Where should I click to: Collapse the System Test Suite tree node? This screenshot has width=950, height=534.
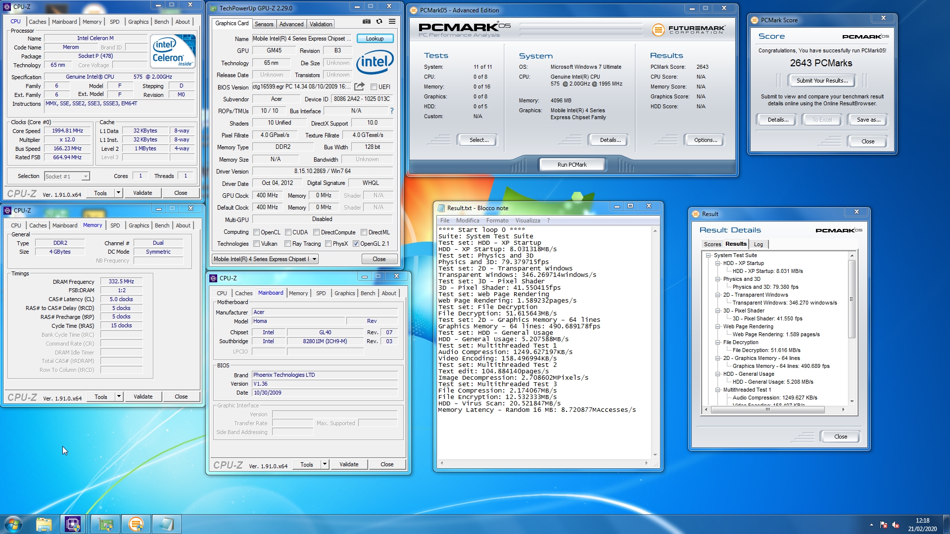pos(709,256)
